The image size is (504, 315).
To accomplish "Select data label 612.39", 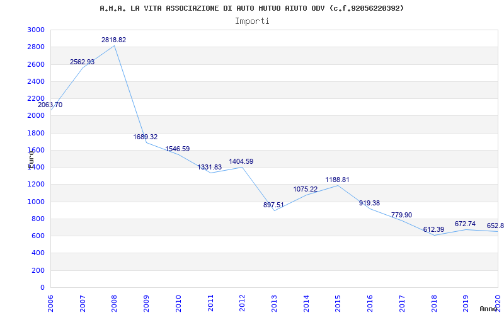I will [433, 230].
